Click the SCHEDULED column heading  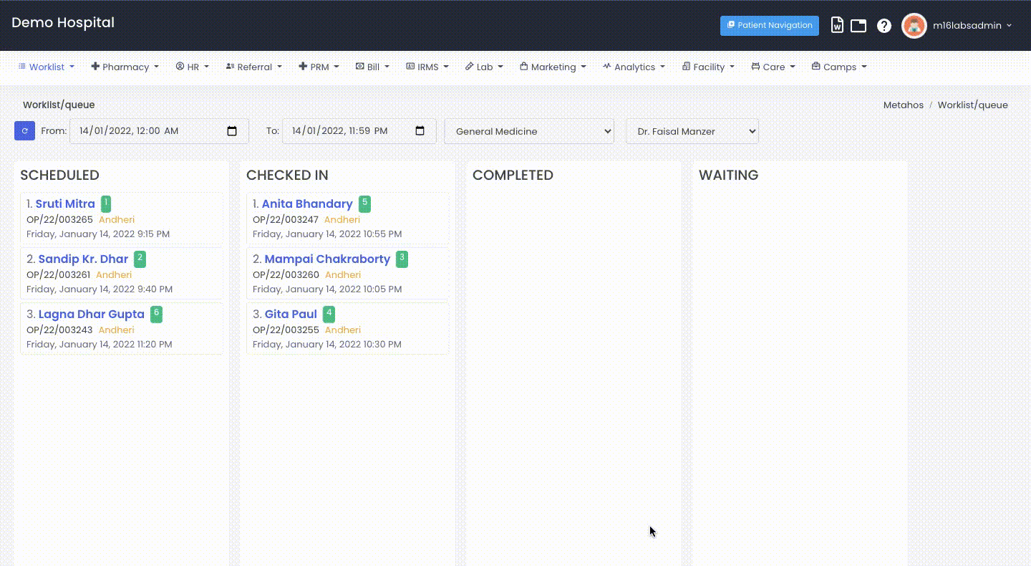(59, 175)
